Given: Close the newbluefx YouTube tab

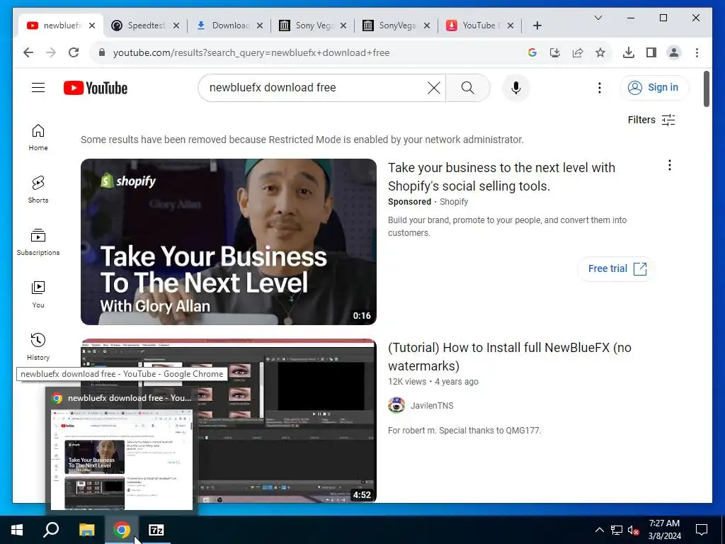Looking at the screenshot, I should pos(92,25).
